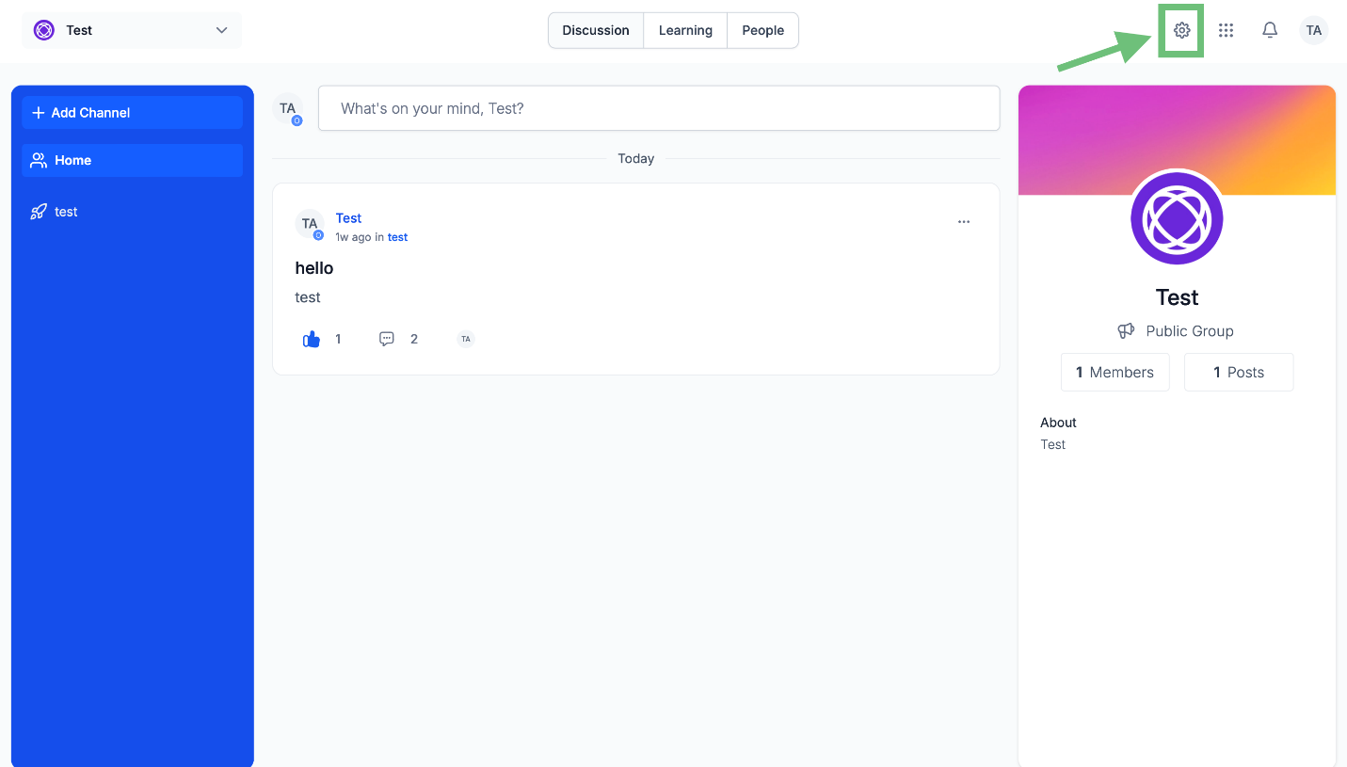Open the settings gear icon

(x=1181, y=30)
